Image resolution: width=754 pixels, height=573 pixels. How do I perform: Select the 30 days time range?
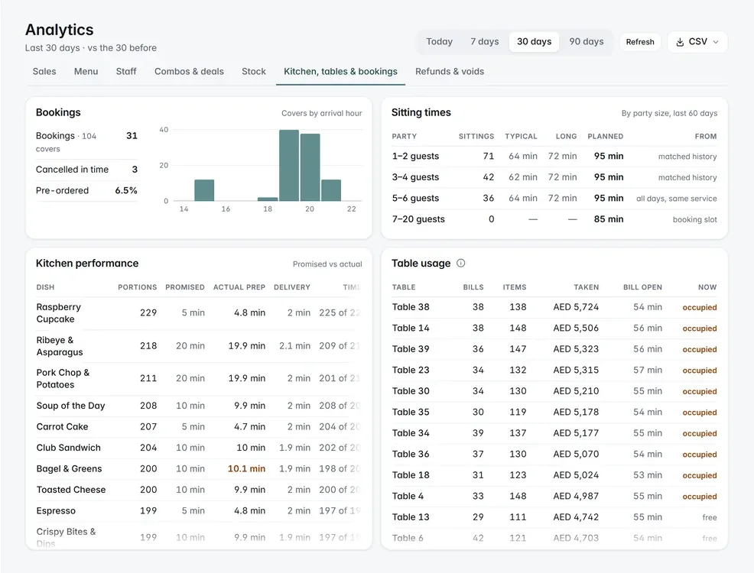[534, 42]
